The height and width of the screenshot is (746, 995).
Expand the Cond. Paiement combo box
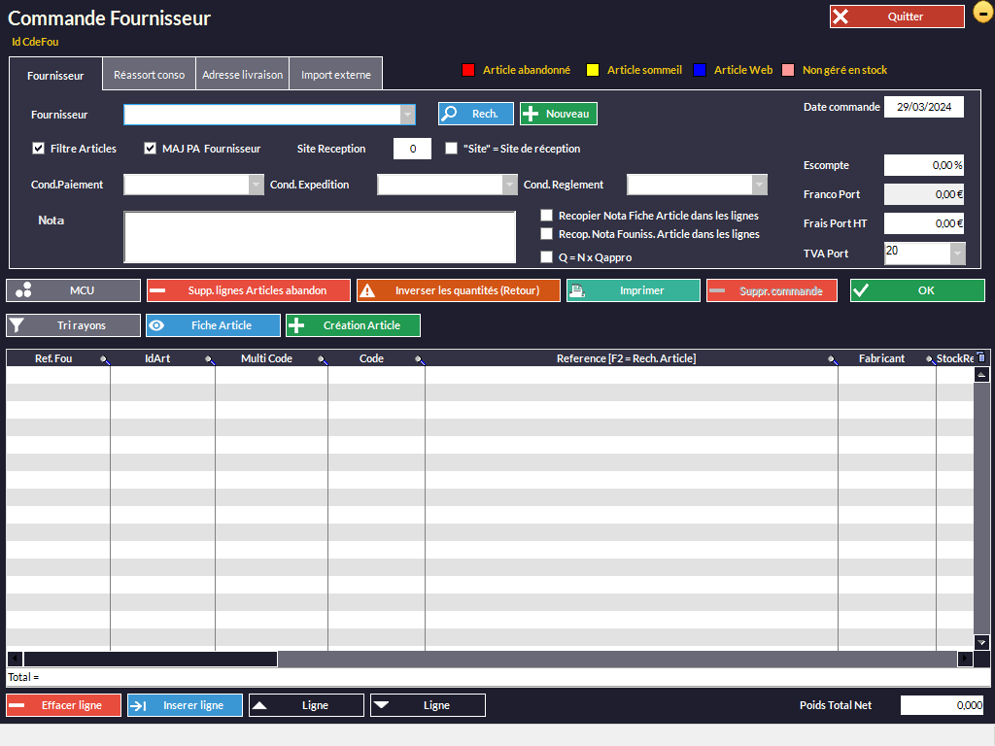click(256, 185)
